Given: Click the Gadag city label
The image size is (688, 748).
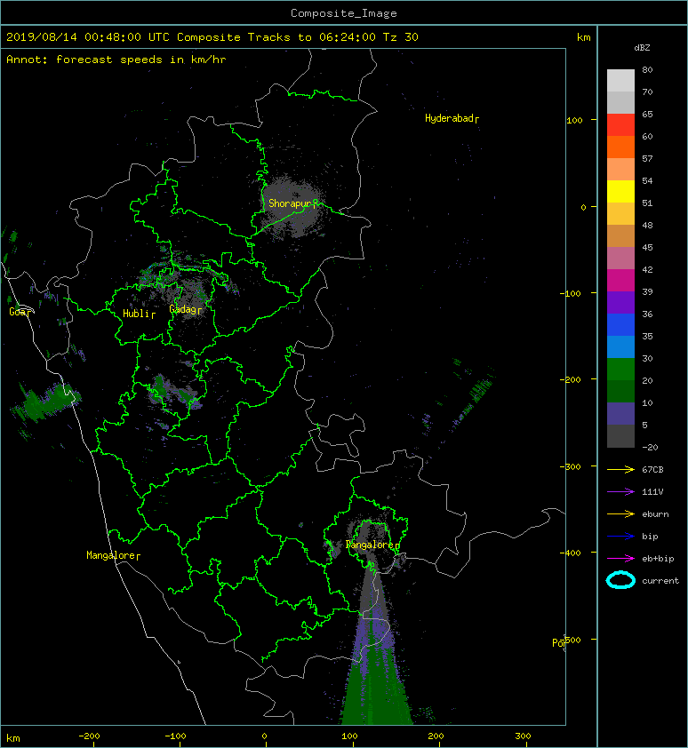Looking at the screenshot, I should [x=185, y=309].
